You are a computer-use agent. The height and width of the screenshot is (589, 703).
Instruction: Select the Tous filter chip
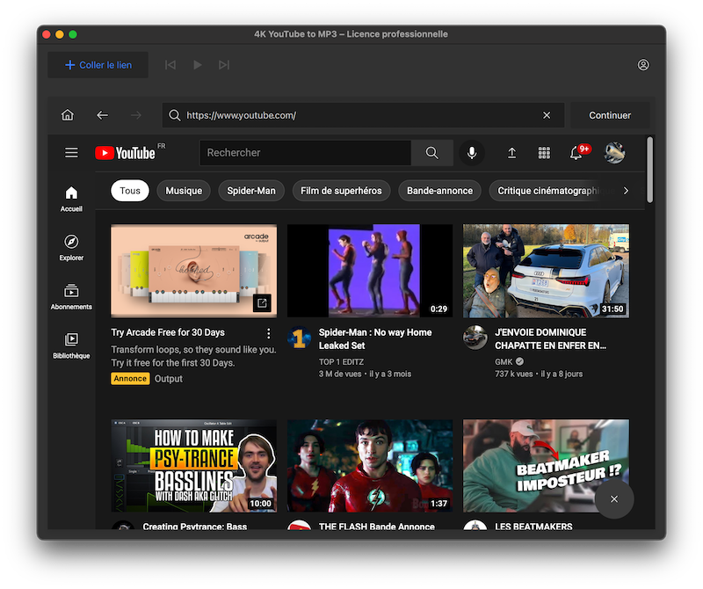tap(130, 191)
